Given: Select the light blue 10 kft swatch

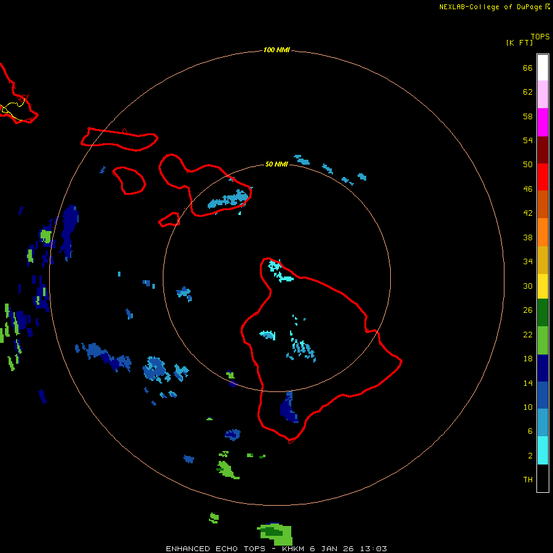Looking at the screenshot, I should point(543,423).
